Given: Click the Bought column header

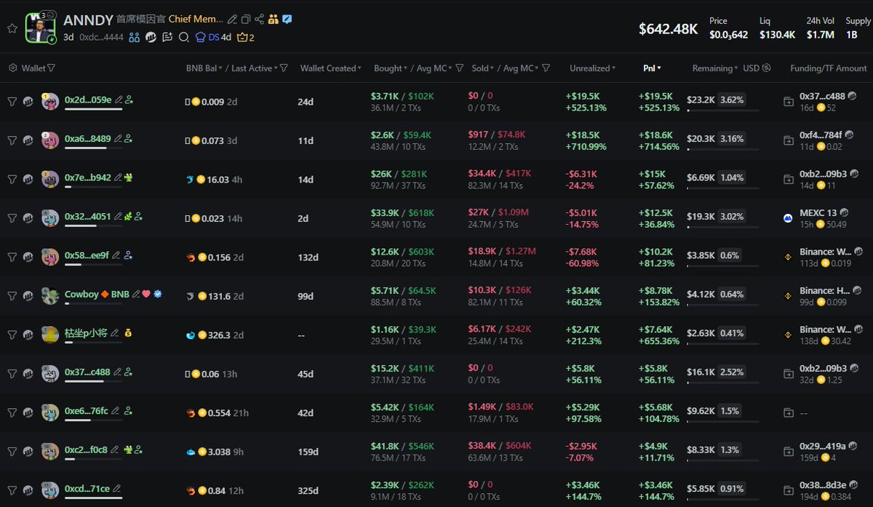Looking at the screenshot, I should coord(388,68).
